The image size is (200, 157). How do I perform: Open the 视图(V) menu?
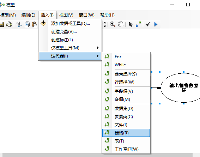(66, 15)
